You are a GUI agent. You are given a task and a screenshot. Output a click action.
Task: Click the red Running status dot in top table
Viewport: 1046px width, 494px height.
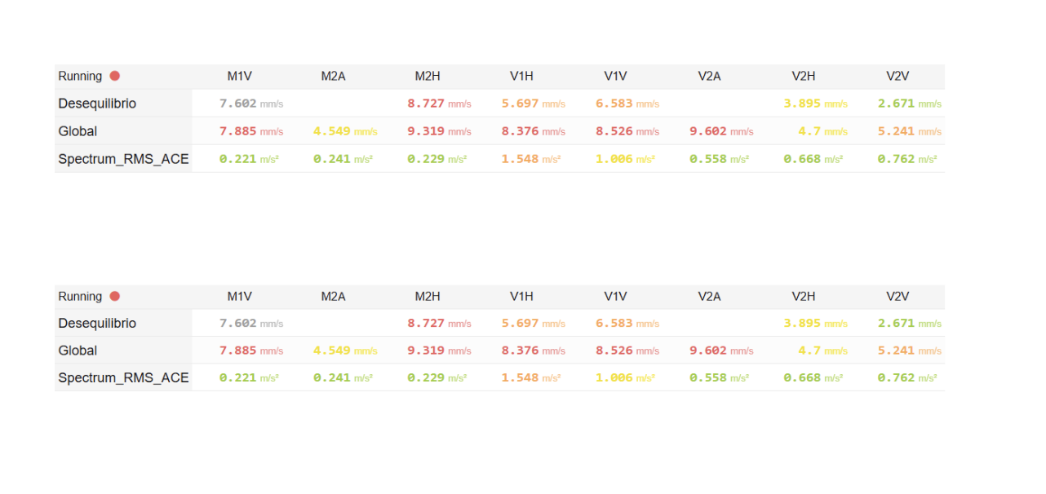[x=115, y=76]
